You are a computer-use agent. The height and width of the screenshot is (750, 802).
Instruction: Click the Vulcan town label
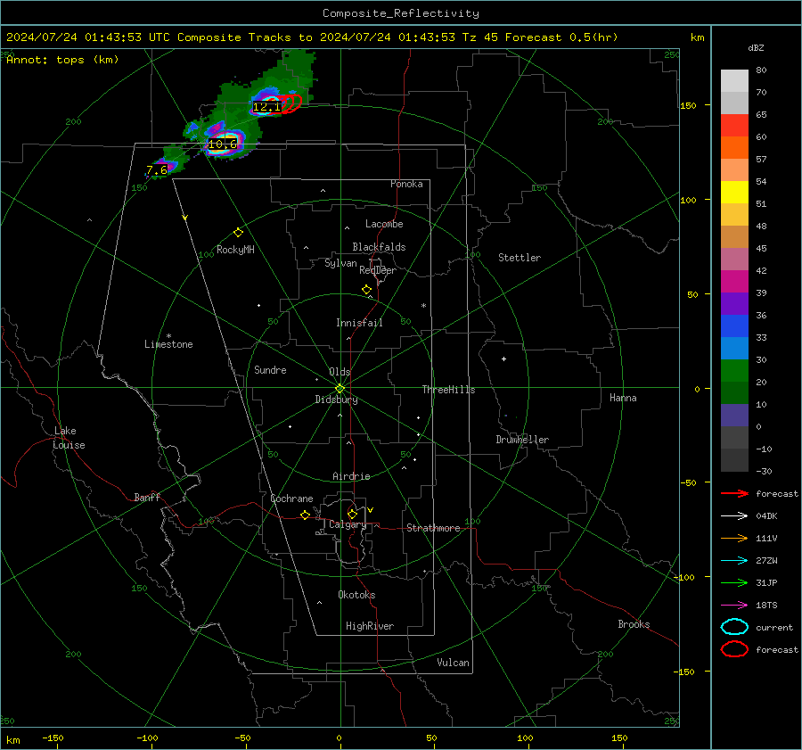pyautogui.click(x=453, y=663)
